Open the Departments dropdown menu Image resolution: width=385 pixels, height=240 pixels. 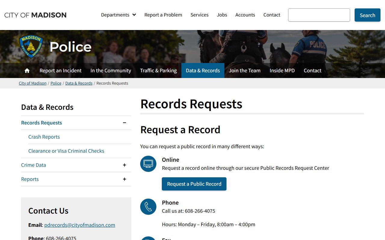click(x=119, y=15)
